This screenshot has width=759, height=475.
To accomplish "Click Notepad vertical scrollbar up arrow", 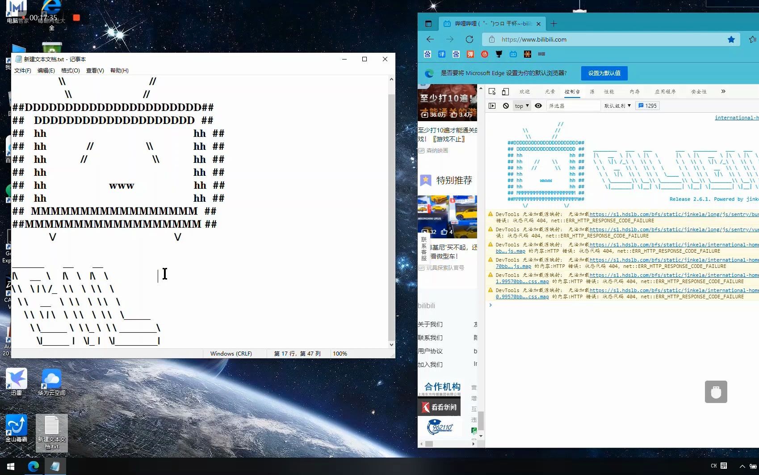I will pos(391,79).
